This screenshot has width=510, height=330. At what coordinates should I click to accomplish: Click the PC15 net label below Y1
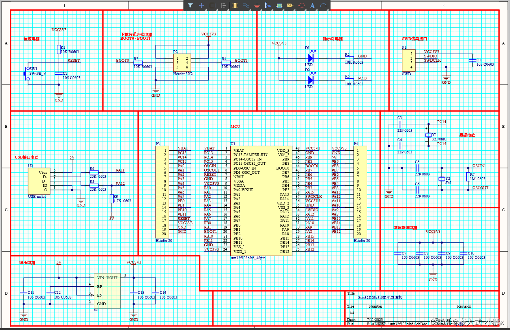[442, 144]
